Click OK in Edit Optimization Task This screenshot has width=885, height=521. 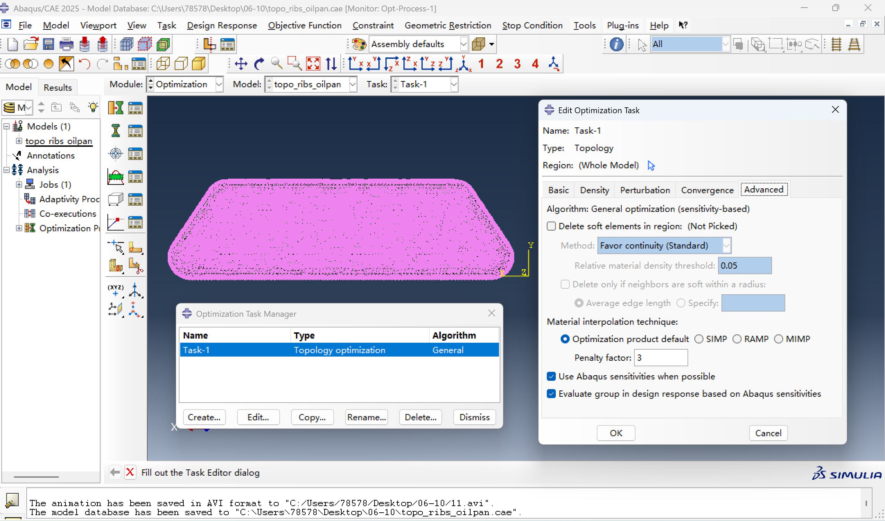(x=616, y=433)
